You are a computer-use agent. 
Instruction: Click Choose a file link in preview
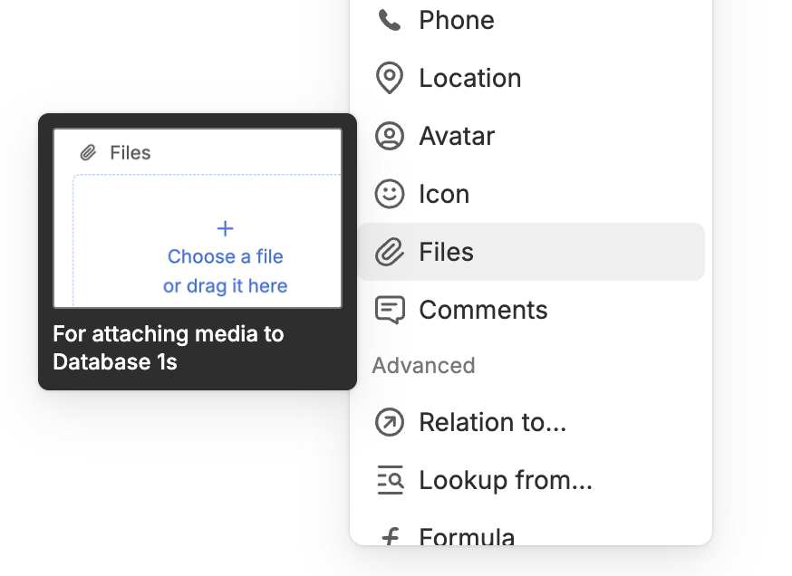pos(226,256)
